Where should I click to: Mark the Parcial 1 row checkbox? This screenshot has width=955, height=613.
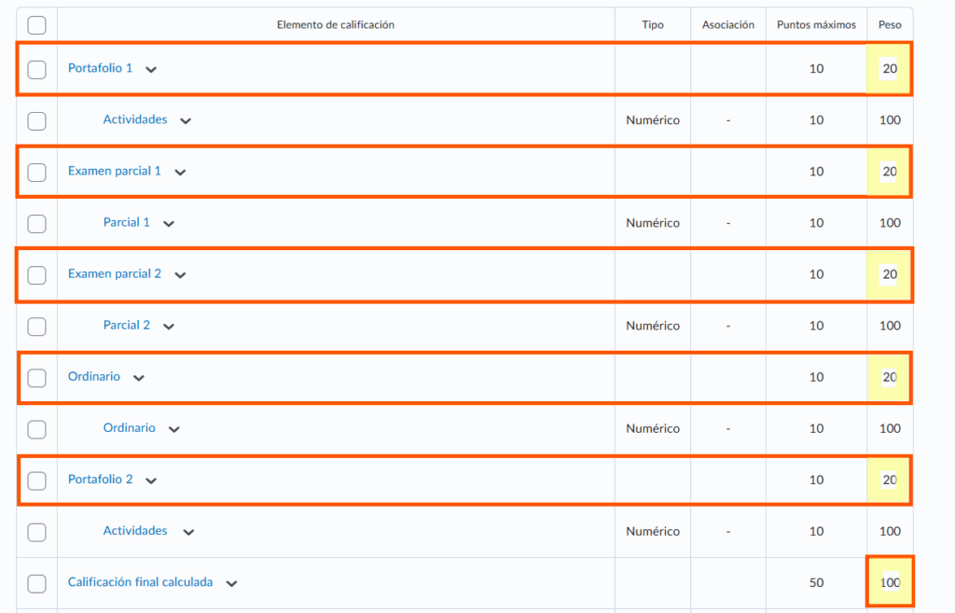pyautogui.click(x=37, y=224)
